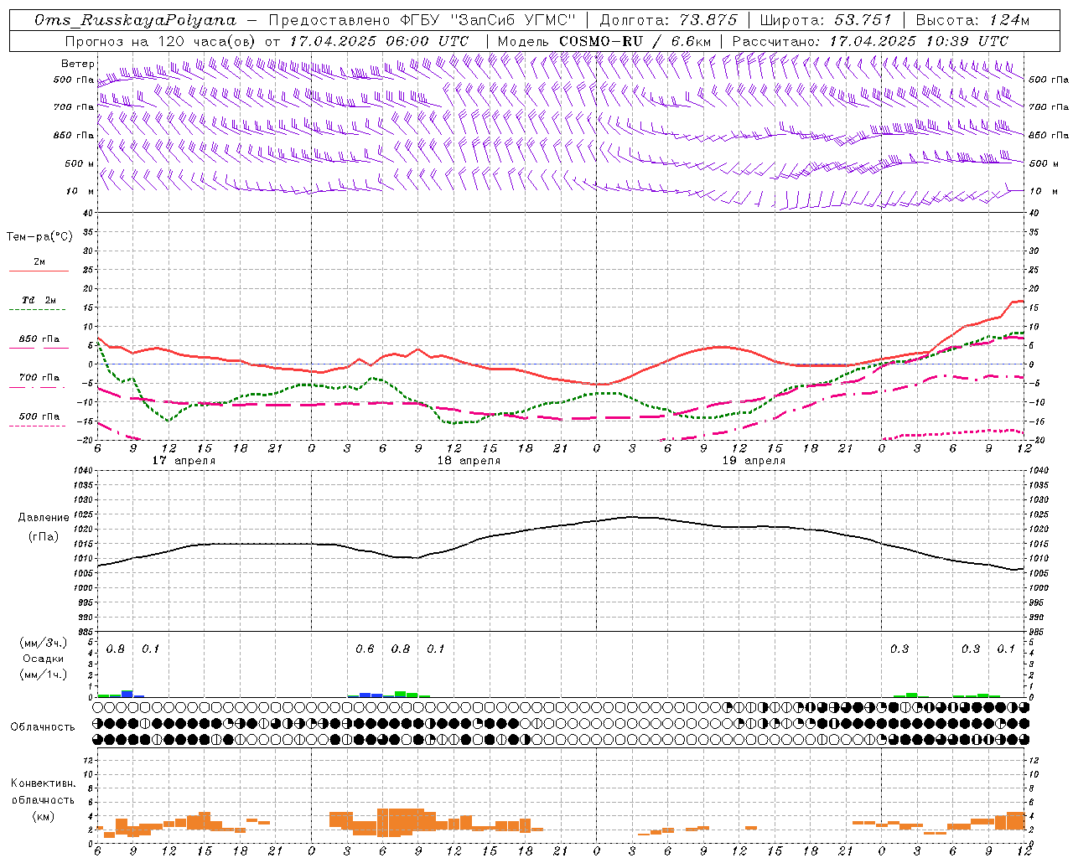This screenshot has width=1073, height=858.
Task: Click the 850 гПа temperature legend line sample
Action: tap(39, 348)
